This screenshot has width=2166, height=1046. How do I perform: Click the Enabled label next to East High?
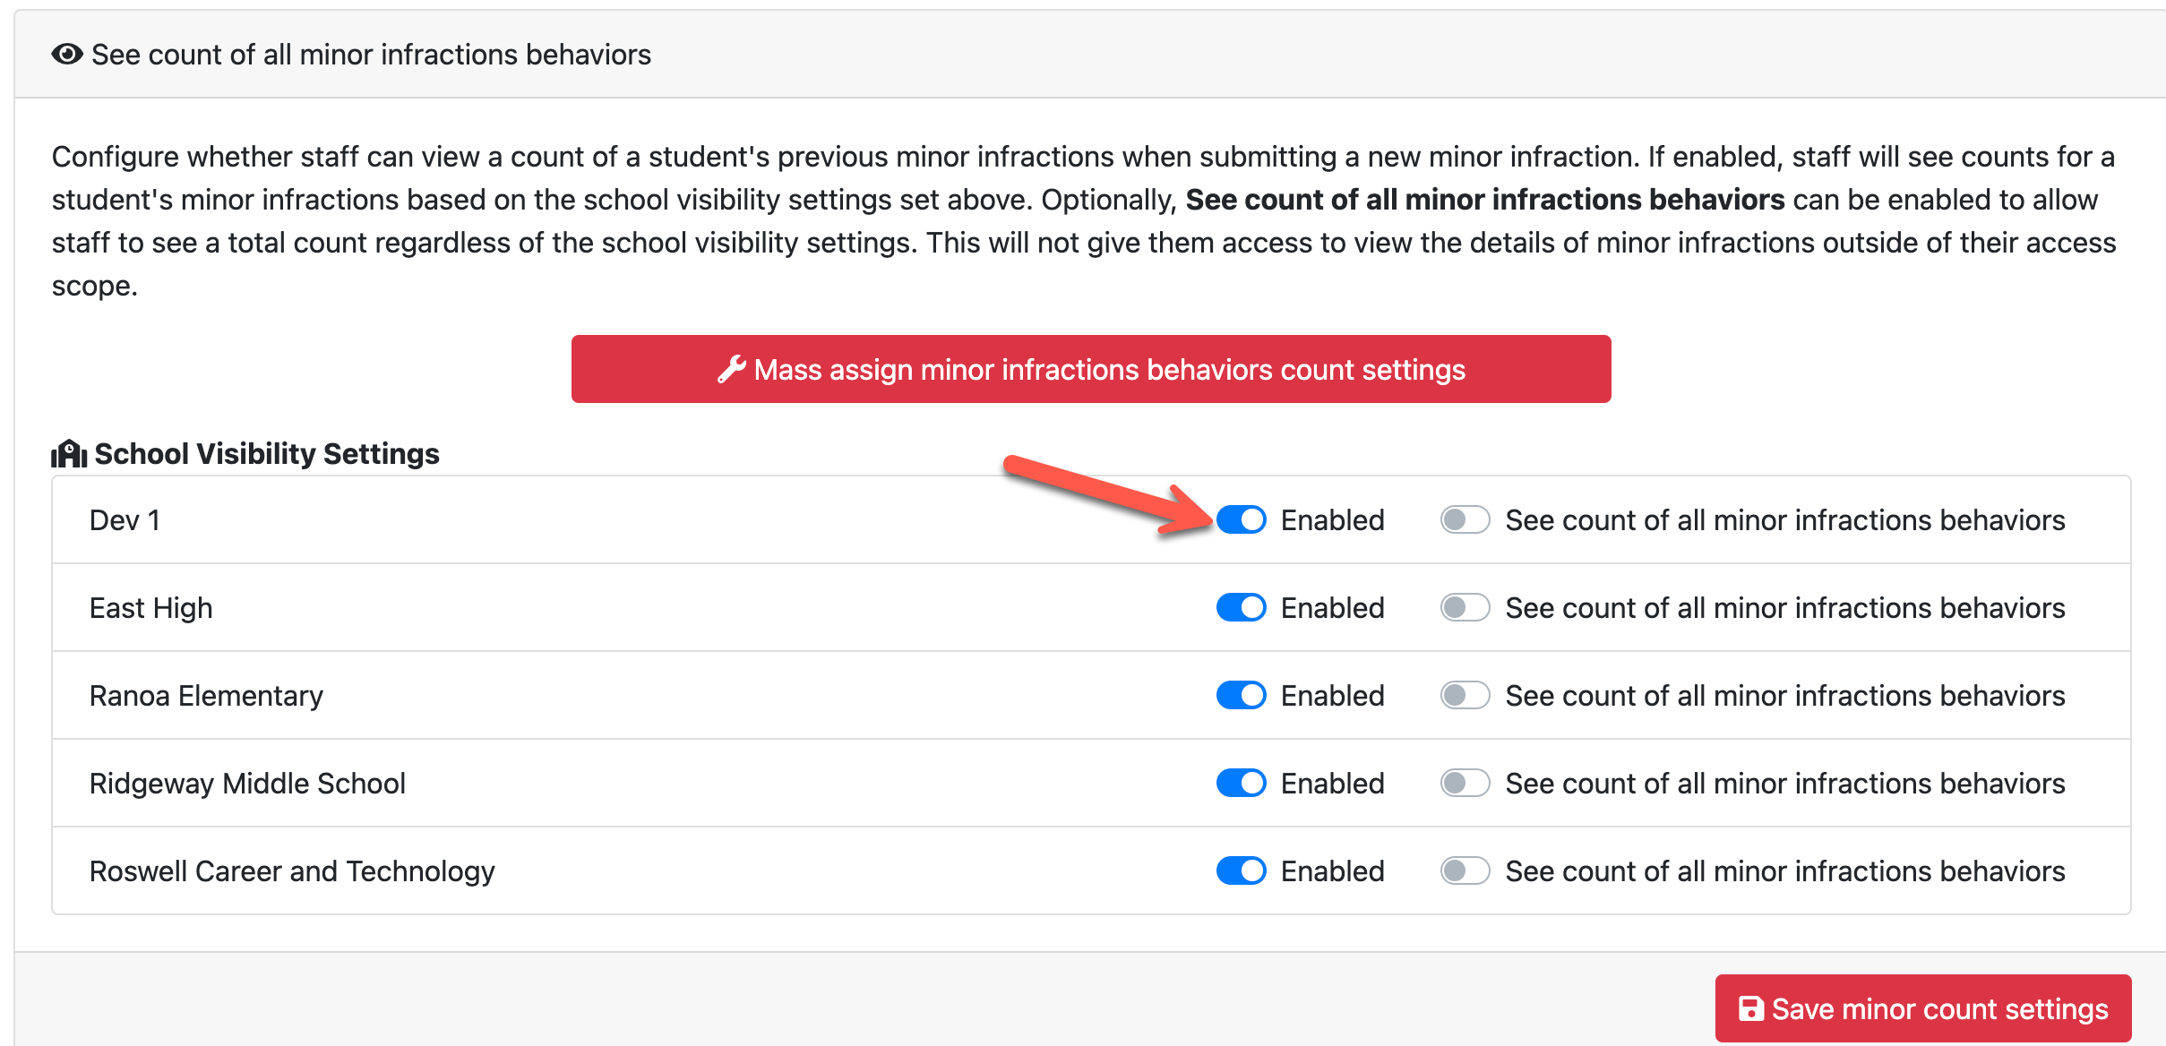[1332, 608]
